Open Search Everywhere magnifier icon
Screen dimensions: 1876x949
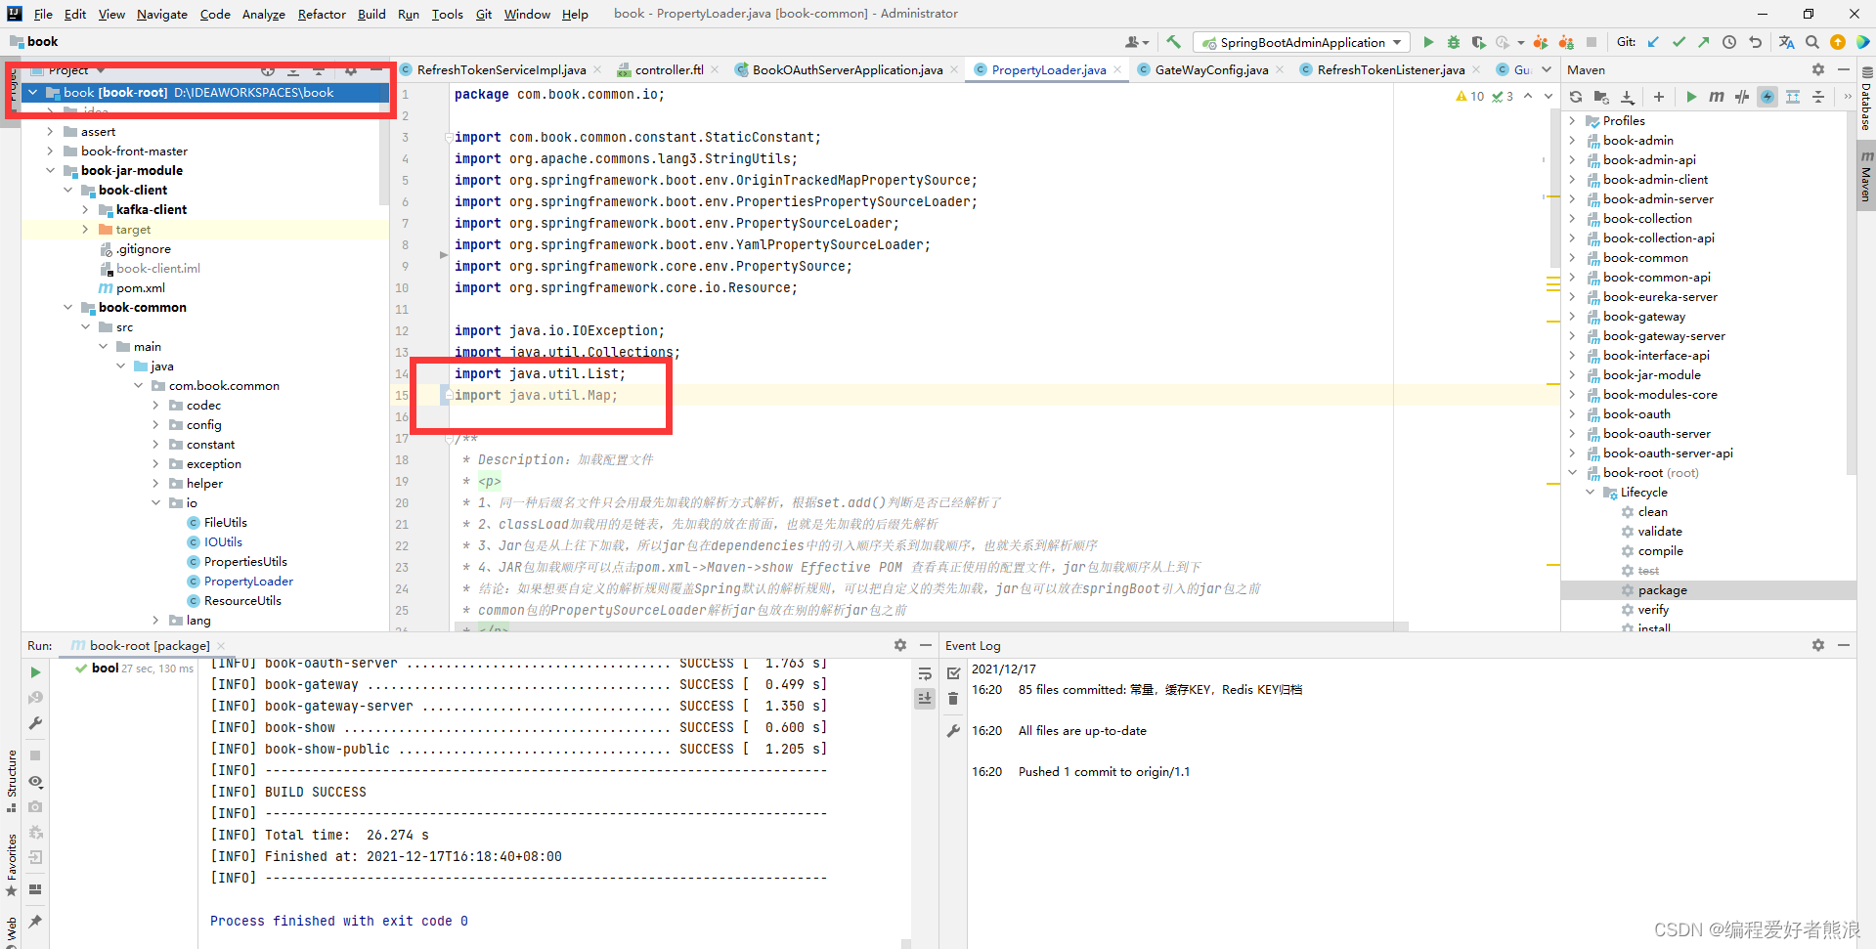(x=1812, y=42)
